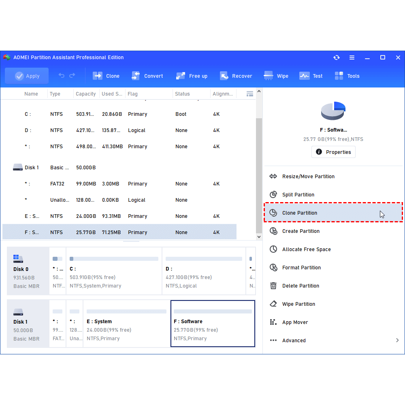Viewport: 405px width, 405px height.
Task: Select the F: Software partition block
Action: 213,324
